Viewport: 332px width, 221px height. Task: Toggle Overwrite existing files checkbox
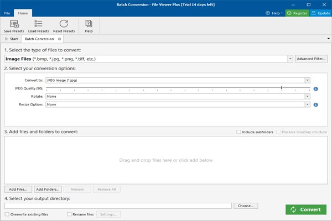coord(7,214)
